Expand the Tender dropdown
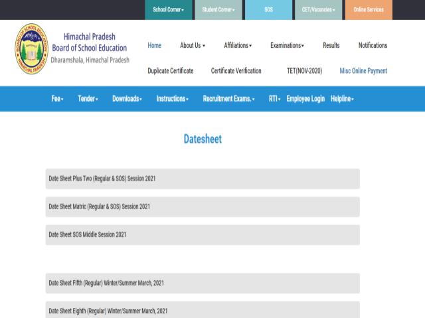 [88, 99]
